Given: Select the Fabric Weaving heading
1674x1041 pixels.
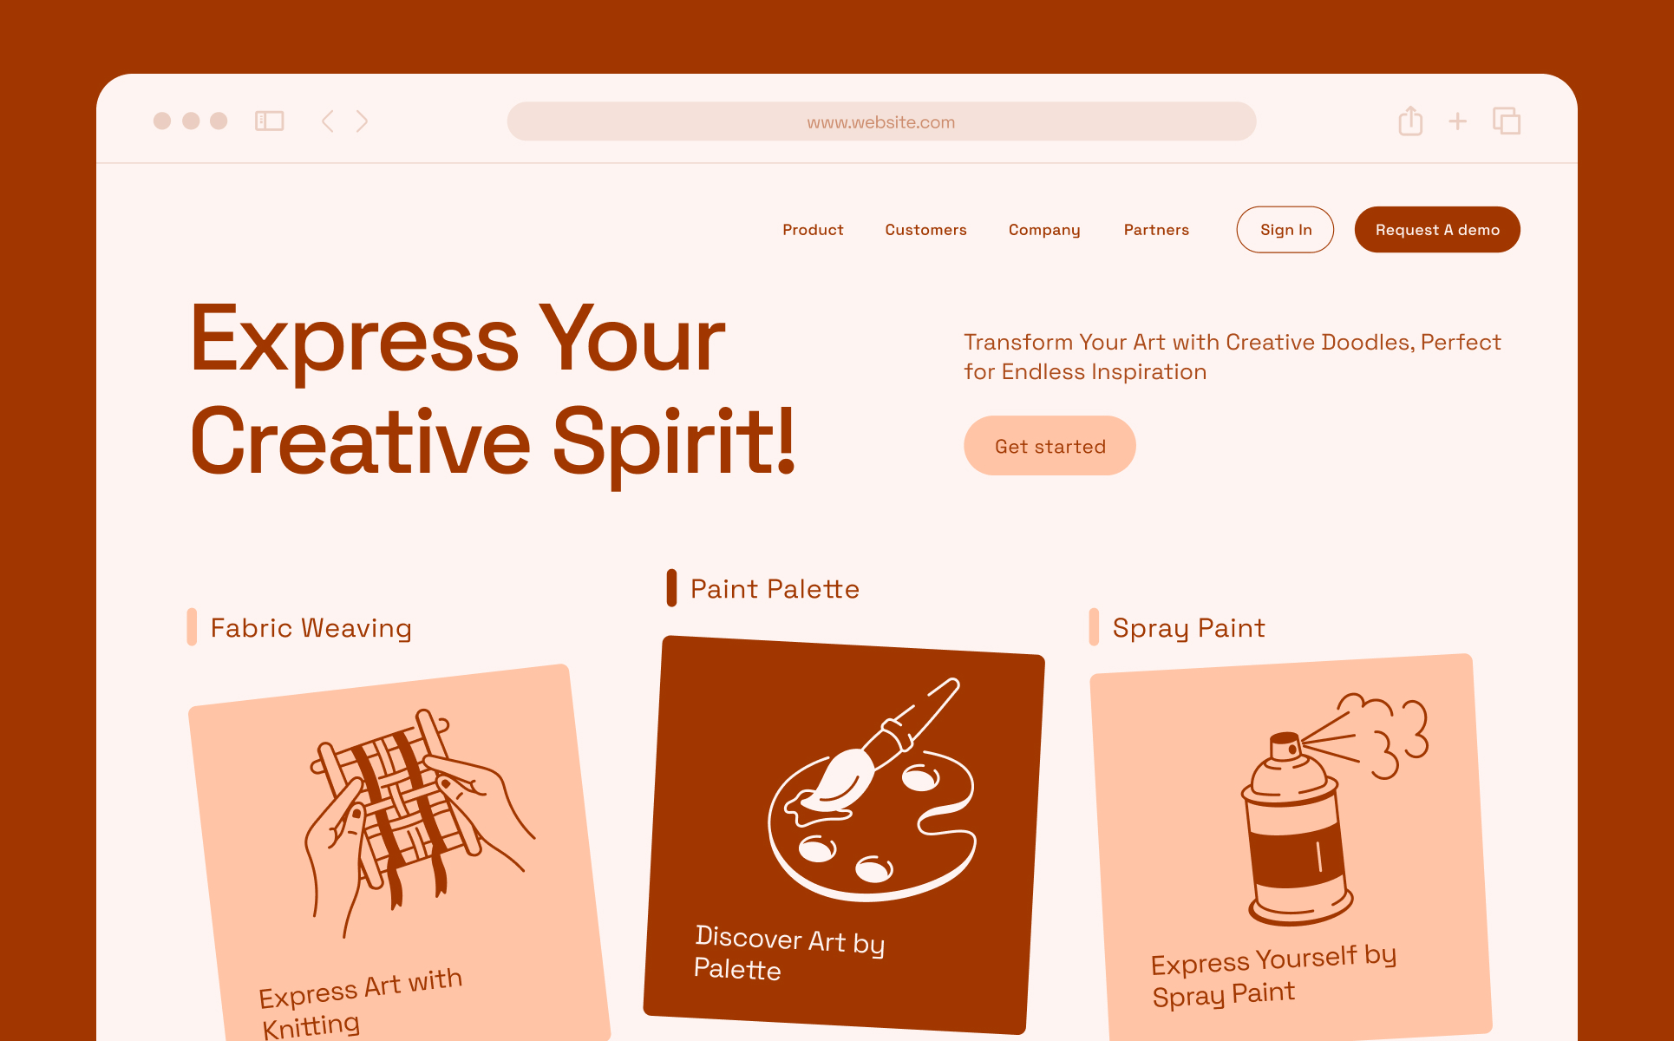Looking at the screenshot, I should pyautogui.click(x=311, y=627).
